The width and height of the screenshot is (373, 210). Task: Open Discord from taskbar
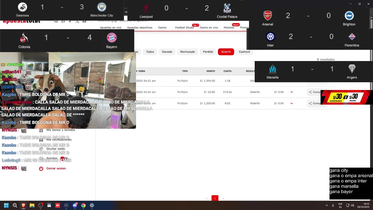pyautogui.click(x=75, y=205)
